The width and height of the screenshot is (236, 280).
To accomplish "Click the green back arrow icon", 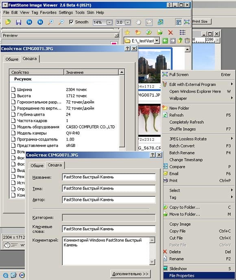I will 165,41.
